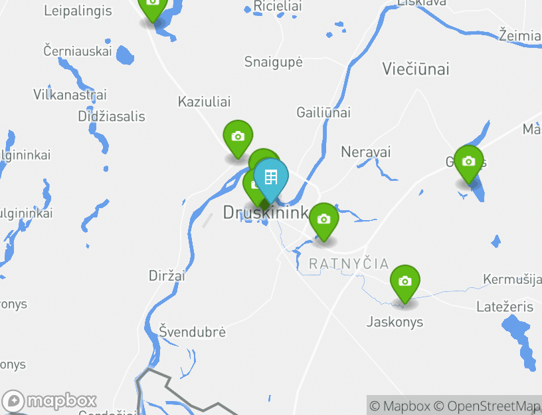542x415 pixels.
Task: Click the RATNYČIA district label
Action: tap(349, 264)
